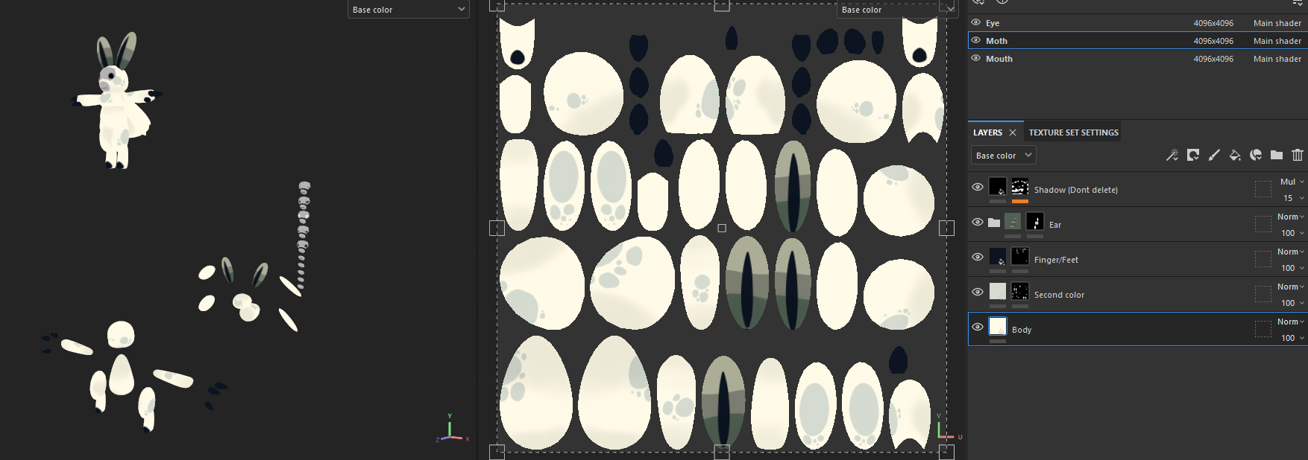Select the Moth texture set row

pos(1137,40)
